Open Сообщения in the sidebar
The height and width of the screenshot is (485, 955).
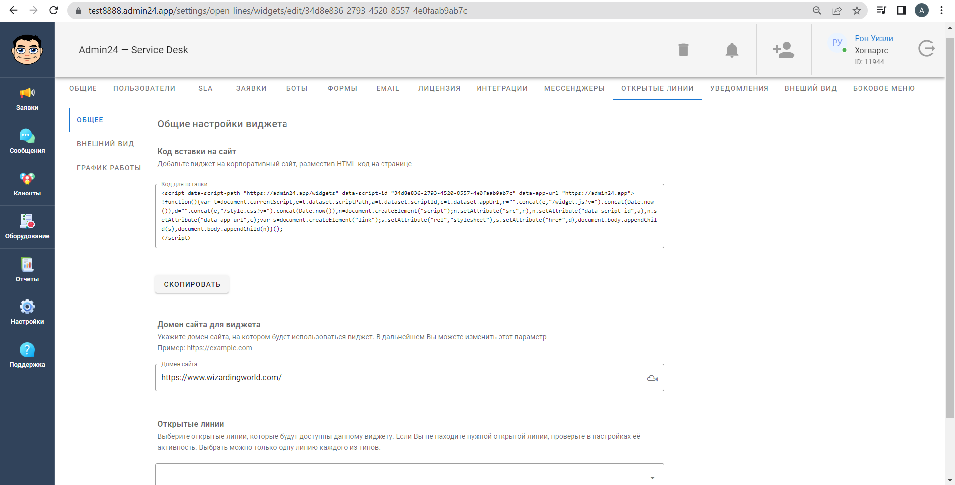pyautogui.click(x=27, y=142)
